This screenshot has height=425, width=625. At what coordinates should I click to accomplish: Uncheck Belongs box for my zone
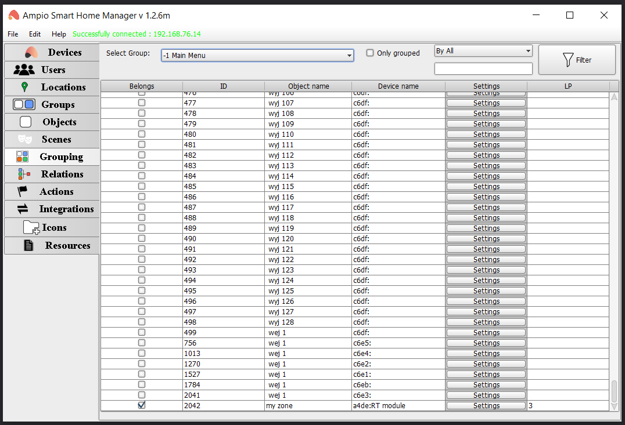142,405
